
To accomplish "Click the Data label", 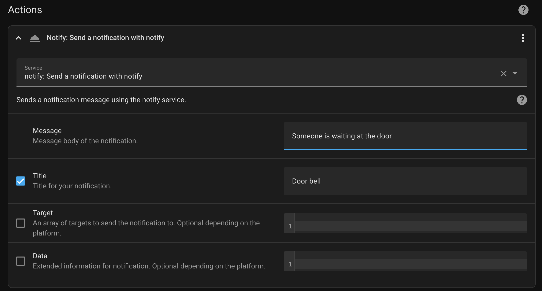I will [40, 256].
